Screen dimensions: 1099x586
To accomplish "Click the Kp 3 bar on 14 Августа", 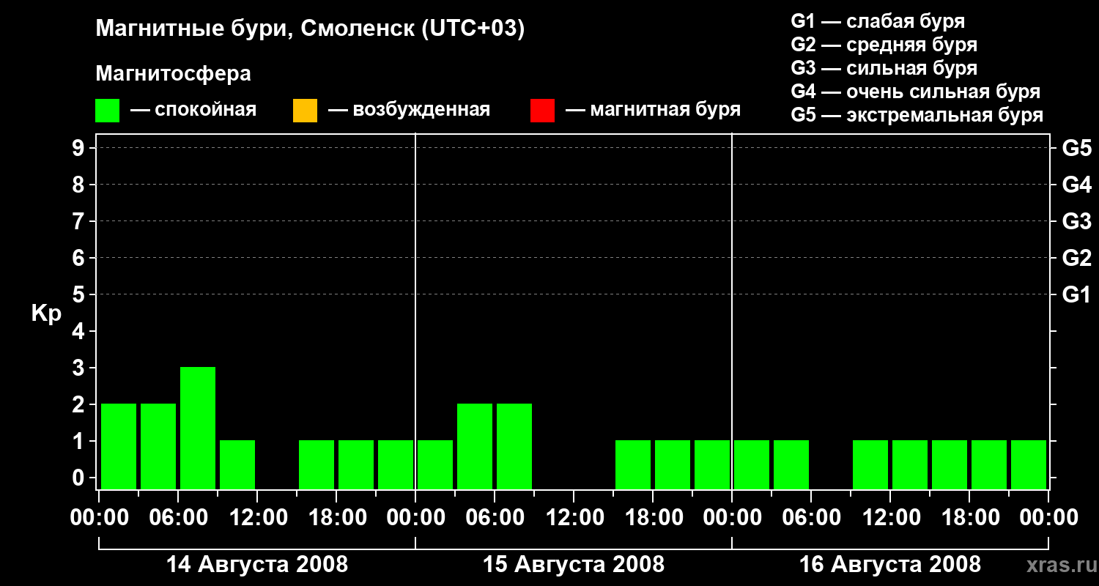I will [x=198, y=428].
